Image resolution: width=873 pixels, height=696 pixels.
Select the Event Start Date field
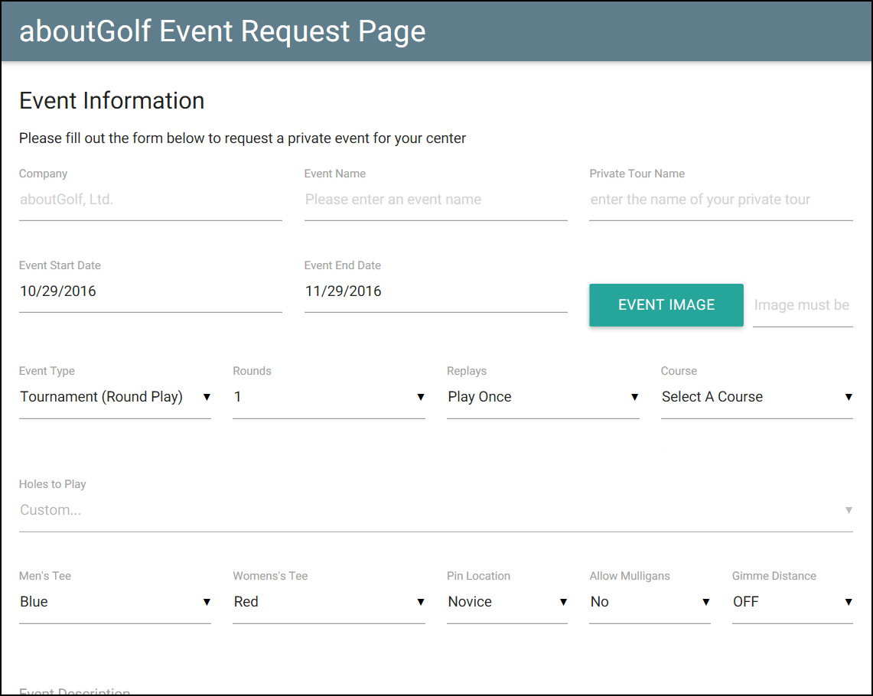150,291
